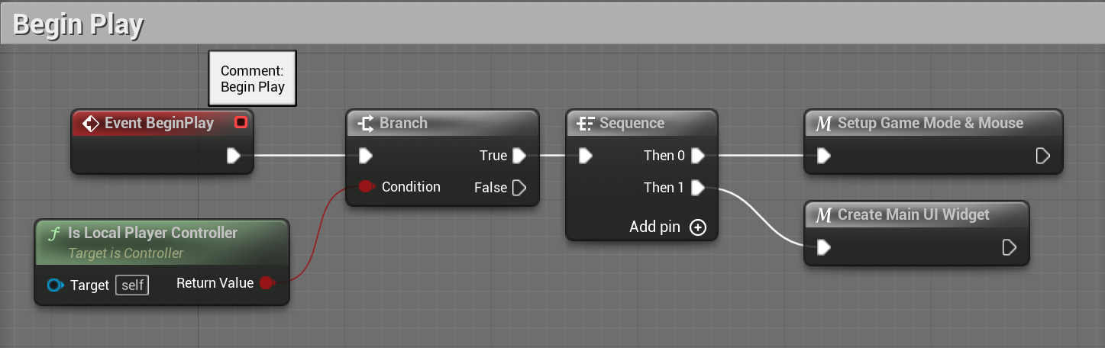Click the Branch True output pin

point(519,156)
